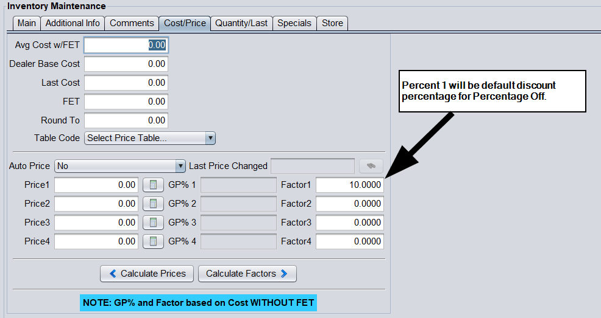Click the Avg Cost w/FET field
This screenshot has height=318, width=601.
tap(126, 45)
